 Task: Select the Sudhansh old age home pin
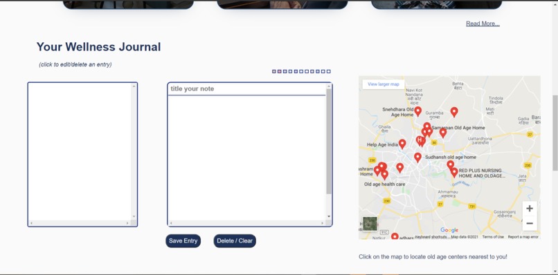pos(417,158)
